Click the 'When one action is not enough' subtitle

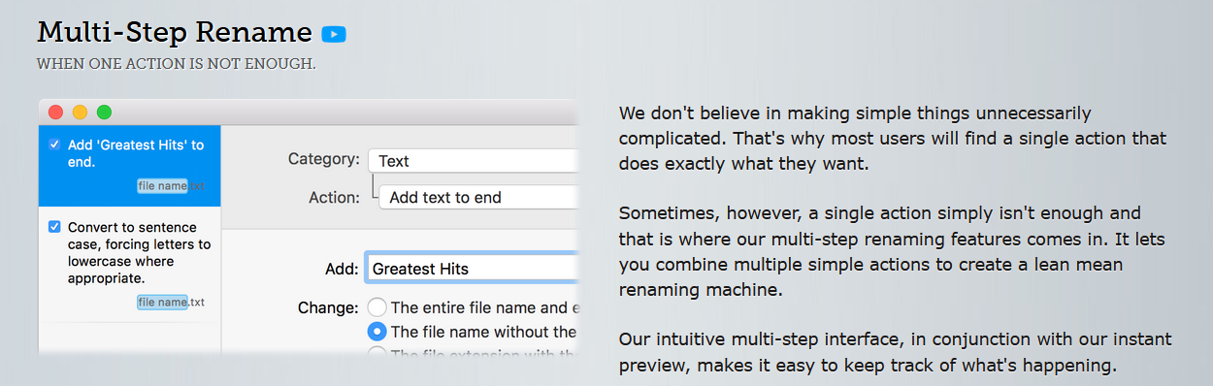click(177, 64)
